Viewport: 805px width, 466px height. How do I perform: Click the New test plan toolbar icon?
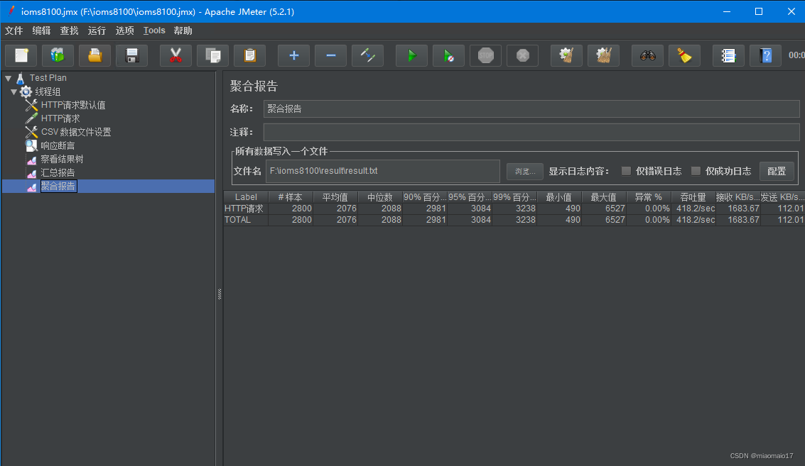tap(21, 55)
